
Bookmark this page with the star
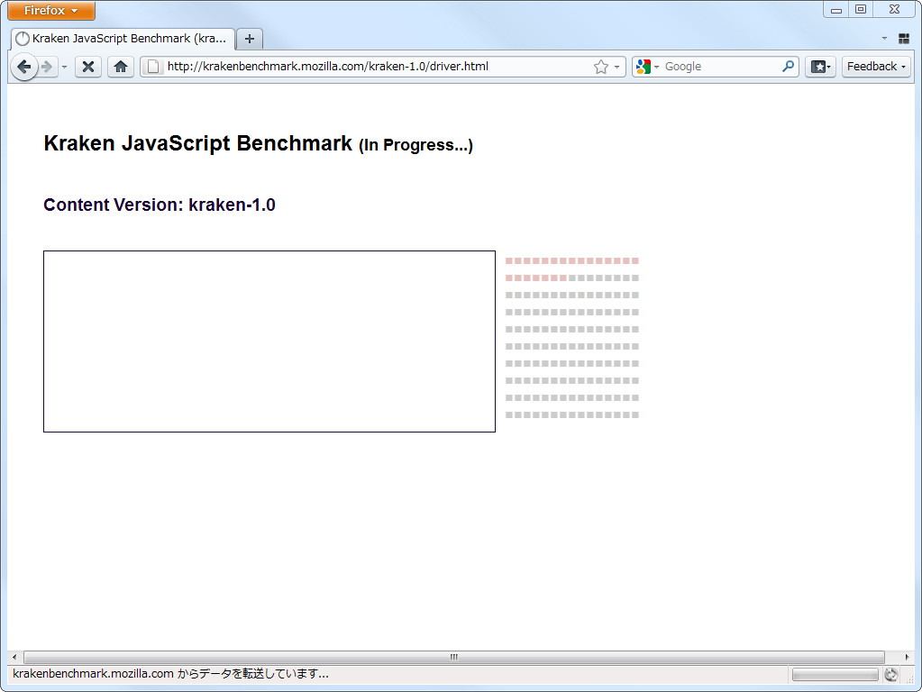tap(601, 67)
